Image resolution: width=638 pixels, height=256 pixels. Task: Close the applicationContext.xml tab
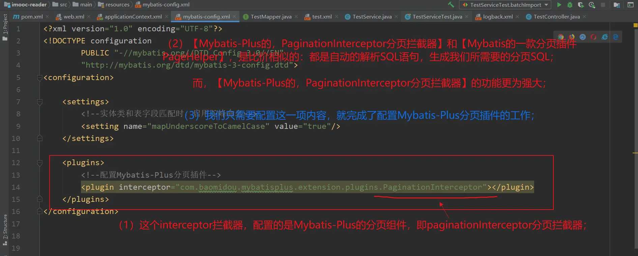point(167,16)
